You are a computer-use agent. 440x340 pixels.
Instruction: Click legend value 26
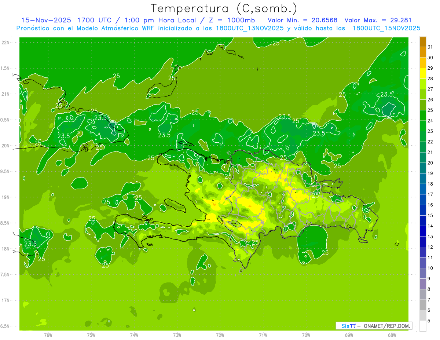[x=430, y=100]
